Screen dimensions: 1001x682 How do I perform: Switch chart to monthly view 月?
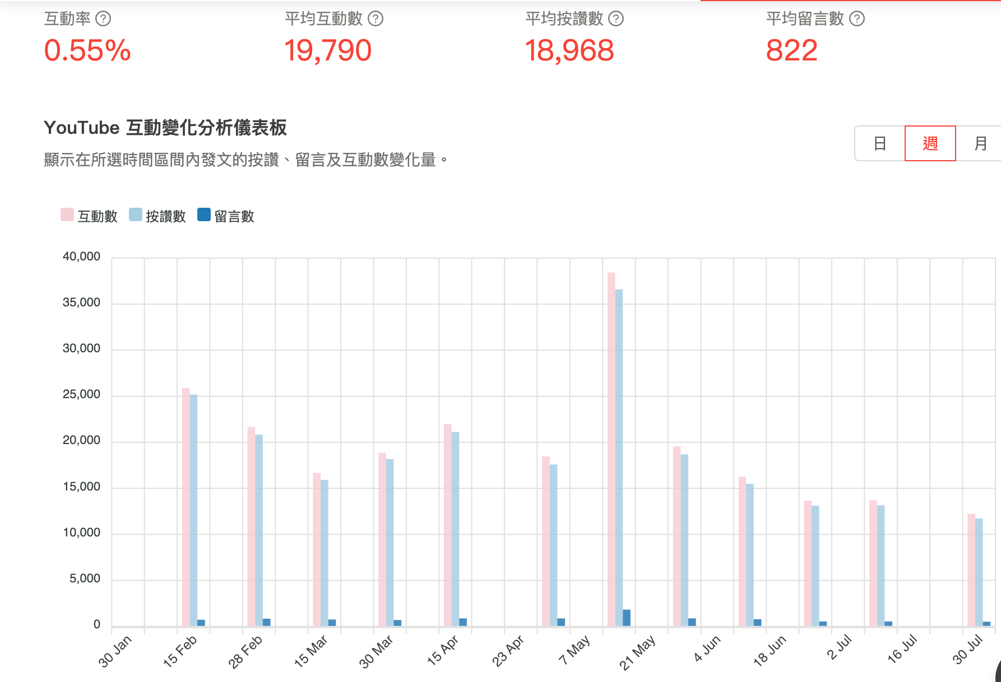point(980,143)
